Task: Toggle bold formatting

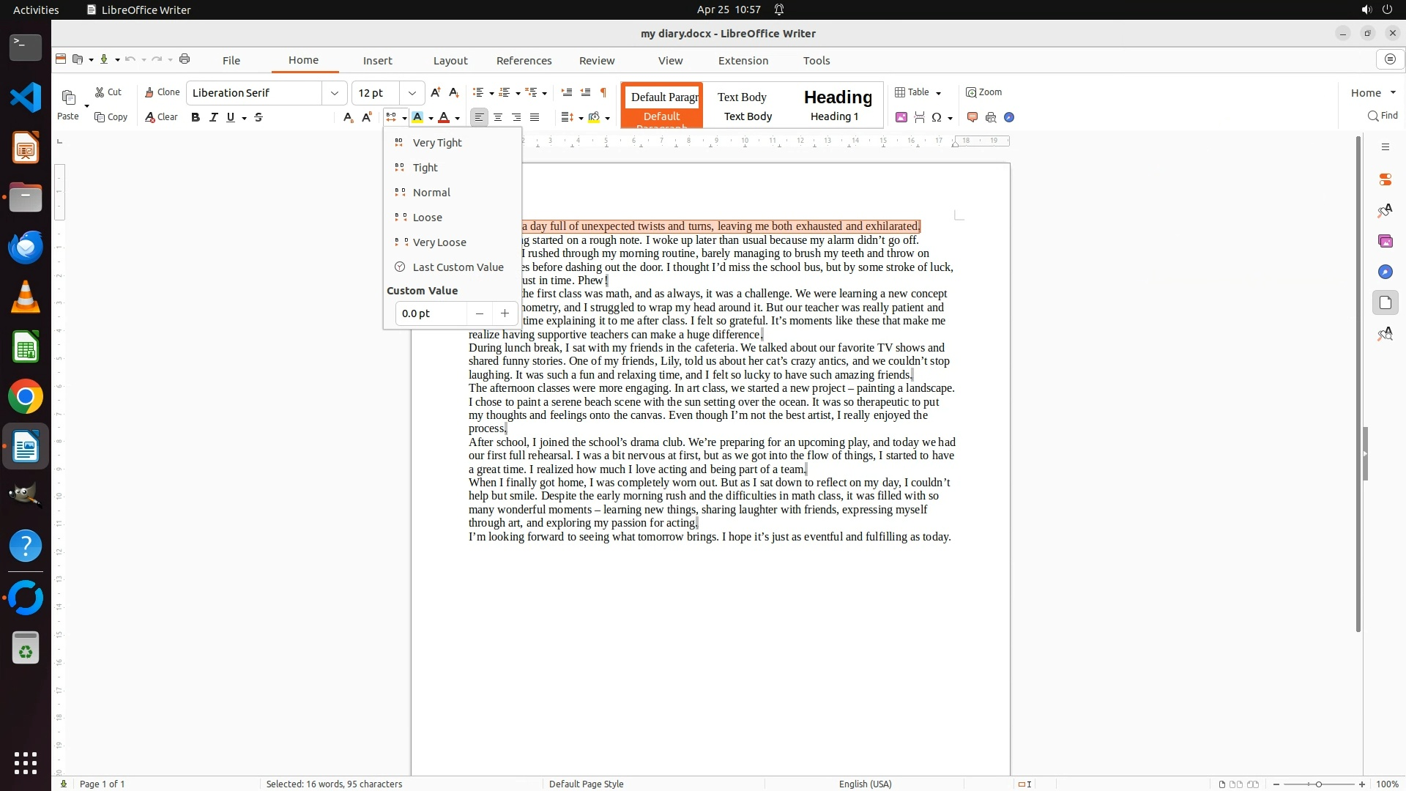Action: (196, 117)
